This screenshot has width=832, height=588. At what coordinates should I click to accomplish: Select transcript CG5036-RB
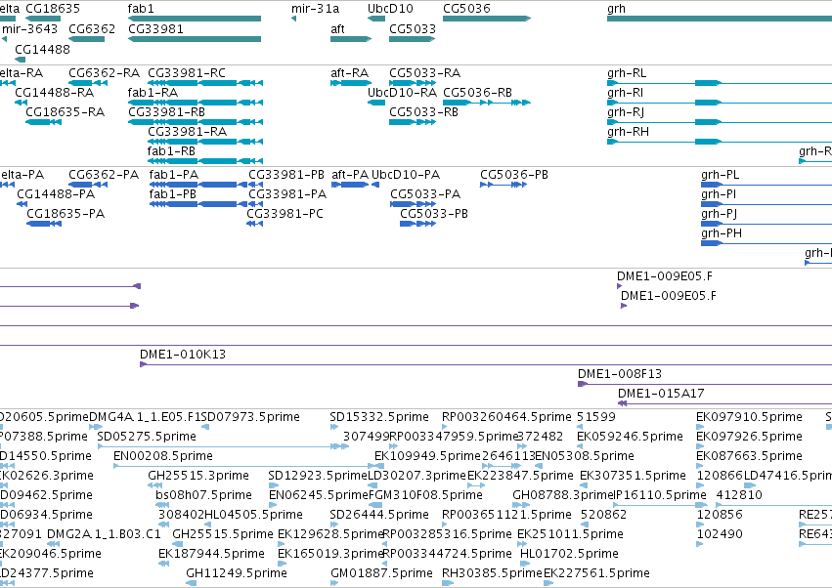coord(487,103)
